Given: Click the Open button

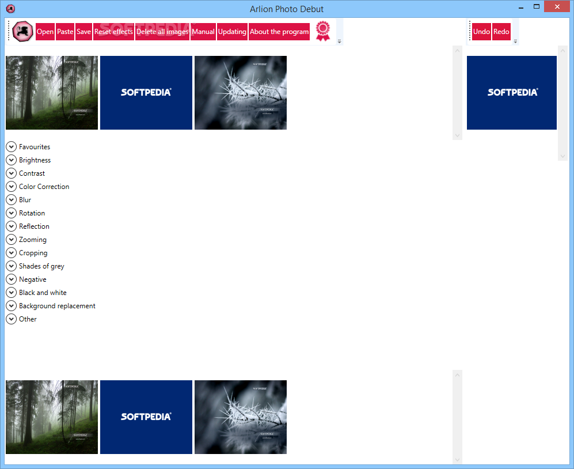Looking at the screenshot, I should [x=45, y=32].
